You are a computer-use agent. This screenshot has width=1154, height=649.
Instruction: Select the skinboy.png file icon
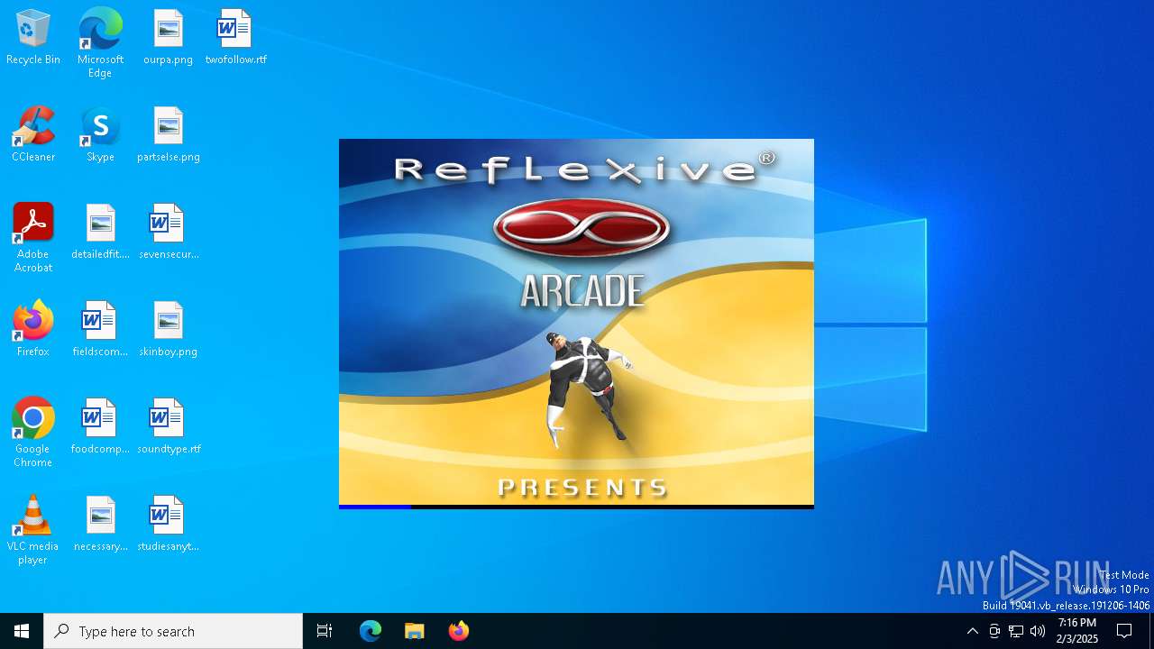coord(169,330)
